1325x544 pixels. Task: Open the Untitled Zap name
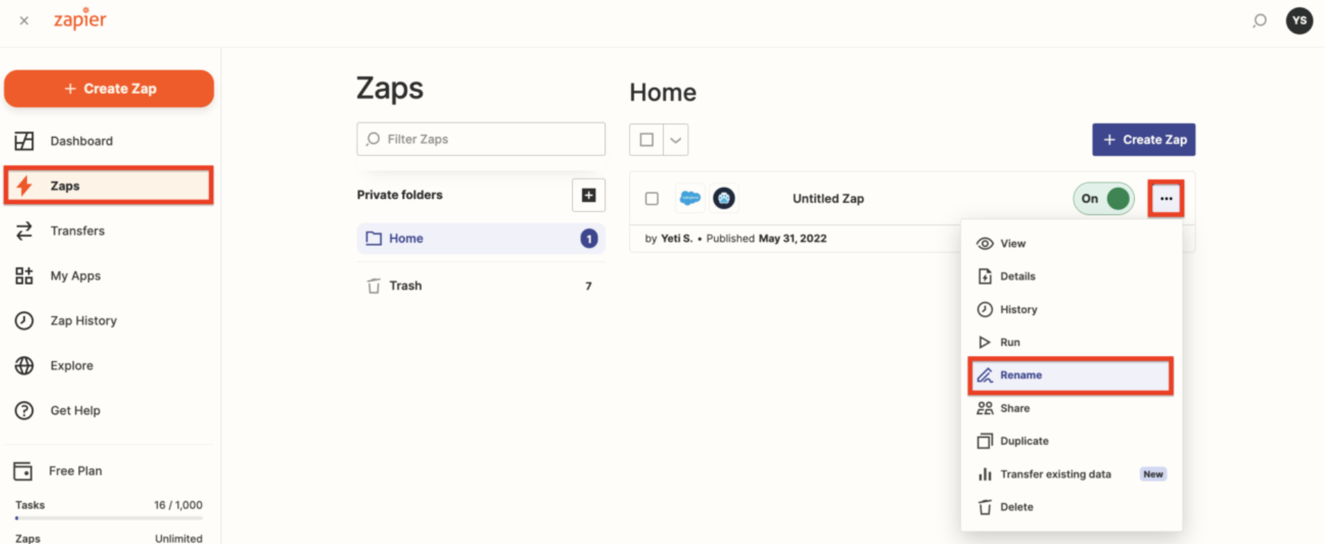click(828, 198)
